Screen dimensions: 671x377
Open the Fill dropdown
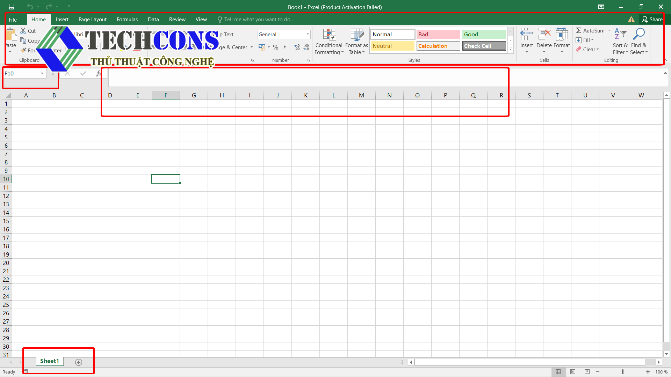[585, 40]
